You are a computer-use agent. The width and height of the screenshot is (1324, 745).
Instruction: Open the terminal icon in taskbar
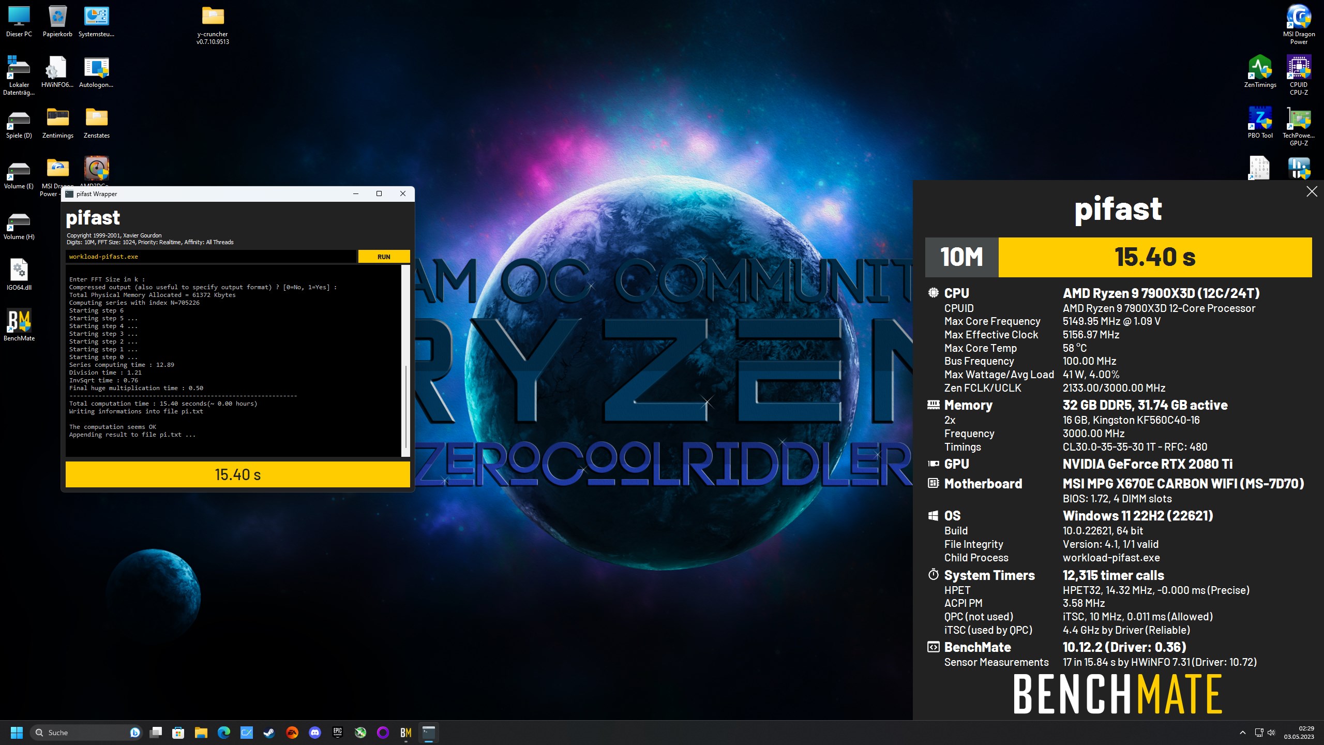[x=428, y=733]
